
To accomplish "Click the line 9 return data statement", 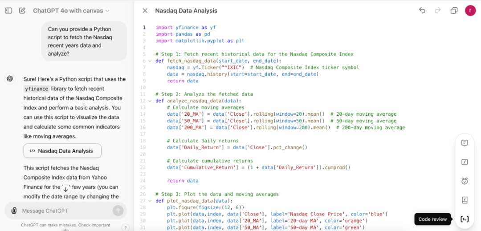I will [x=183, y=81].
